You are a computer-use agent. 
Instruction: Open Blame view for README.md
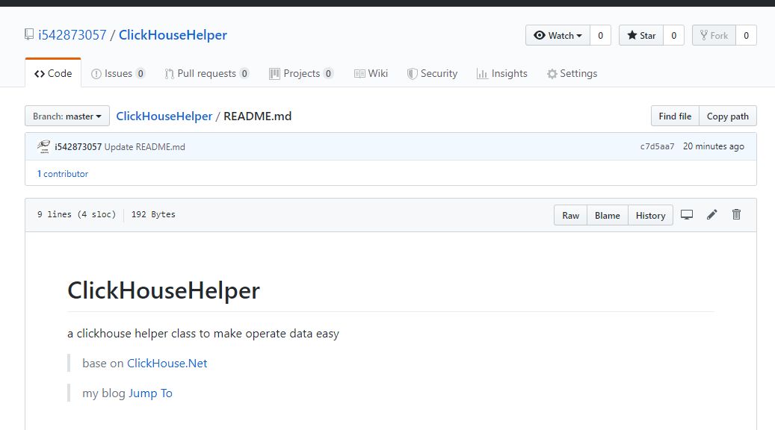pyautogui.click(x=607, y=215)
